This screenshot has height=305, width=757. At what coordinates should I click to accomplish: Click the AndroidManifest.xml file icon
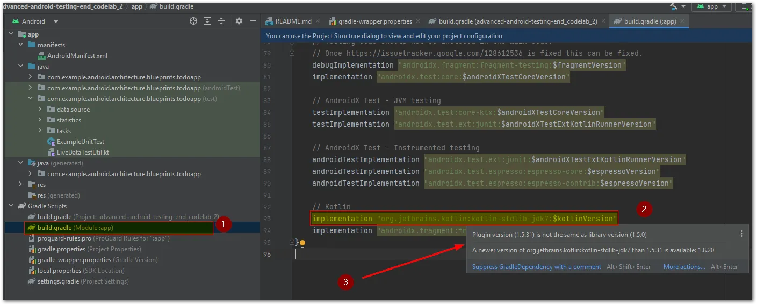coord(42,55)
